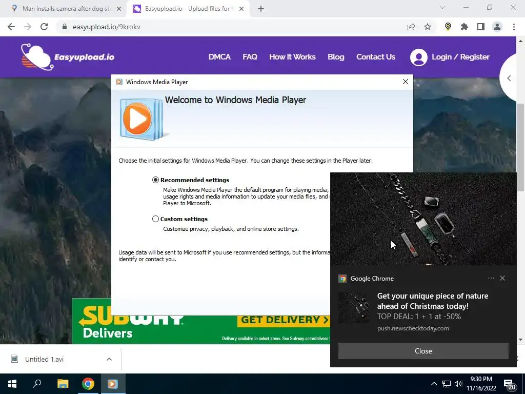This screenshot has height=394, width=525.
Task: Close the Windows Media Player dialog
Action: (405, 82)
